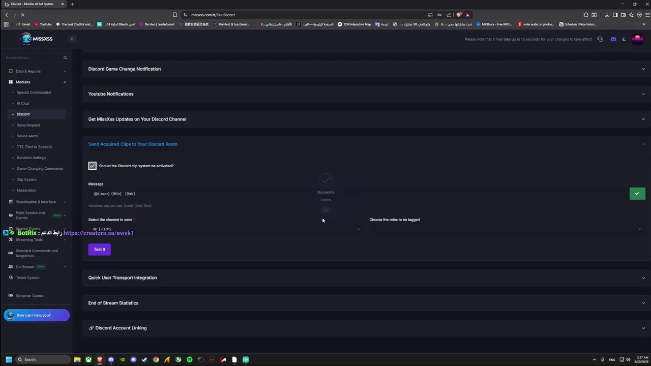Open the support headset icon in header
This screenshot has width=651, height=366.
tap(600, 39)
